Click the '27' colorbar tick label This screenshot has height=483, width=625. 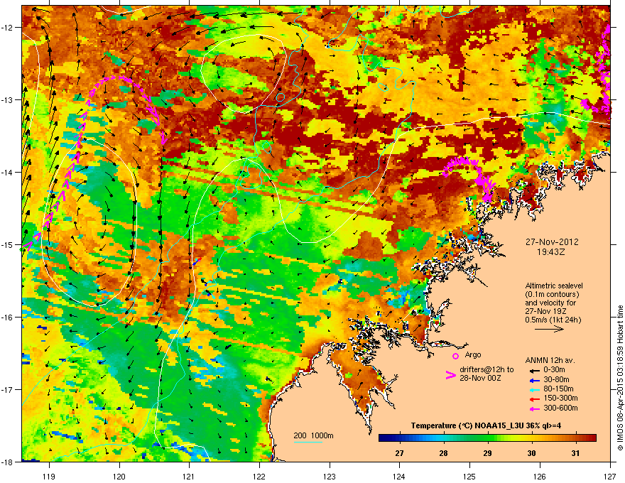[399, 453]
